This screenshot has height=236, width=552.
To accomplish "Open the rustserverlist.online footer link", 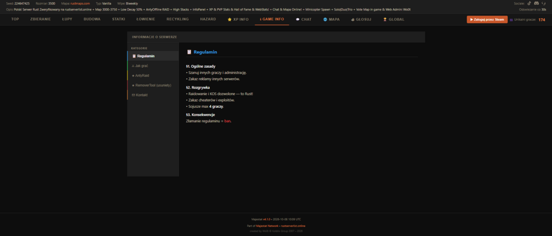I will tap(293, 226).
